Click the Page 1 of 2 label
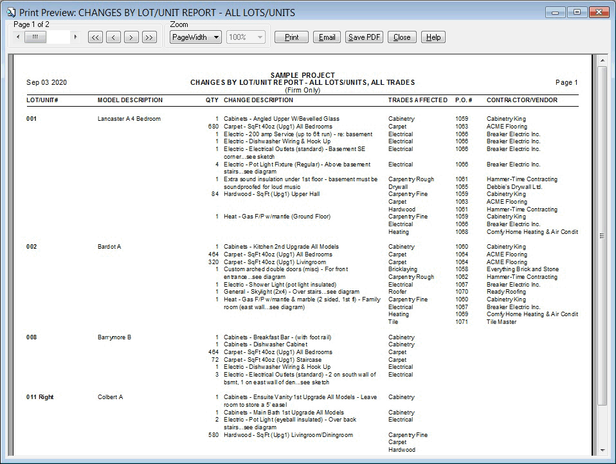The image size is (616, 464). pyautogui.click(x=32, y=24)
